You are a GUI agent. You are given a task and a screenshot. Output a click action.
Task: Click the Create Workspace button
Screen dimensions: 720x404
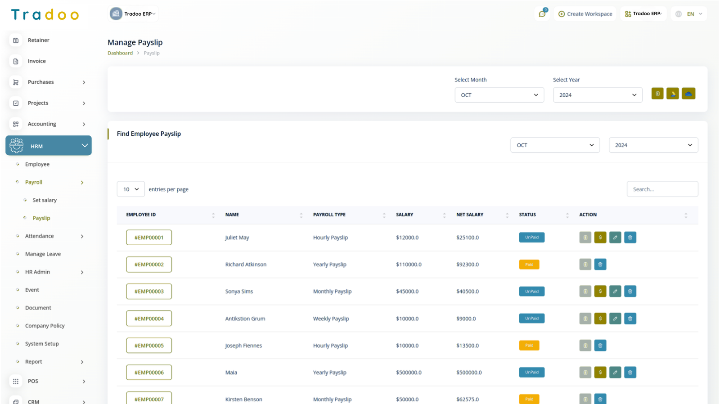click(585, 14)
